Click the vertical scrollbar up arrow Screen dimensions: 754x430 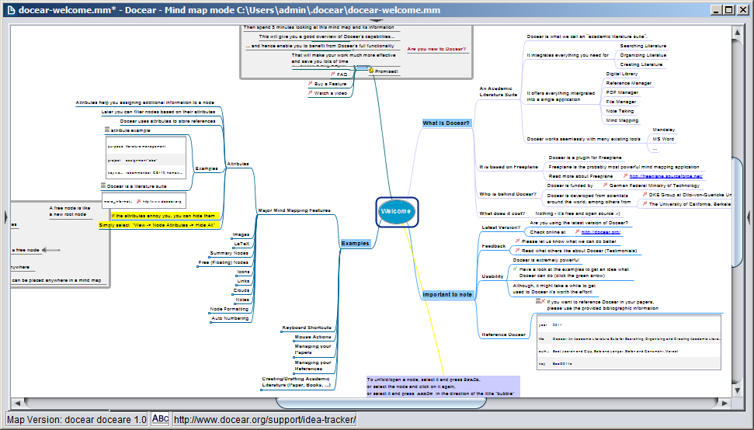[x=738, y=32]
